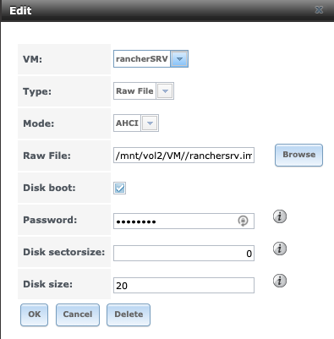Cancel editing the device
Screen dimensions: 334x339
[78, 314]
